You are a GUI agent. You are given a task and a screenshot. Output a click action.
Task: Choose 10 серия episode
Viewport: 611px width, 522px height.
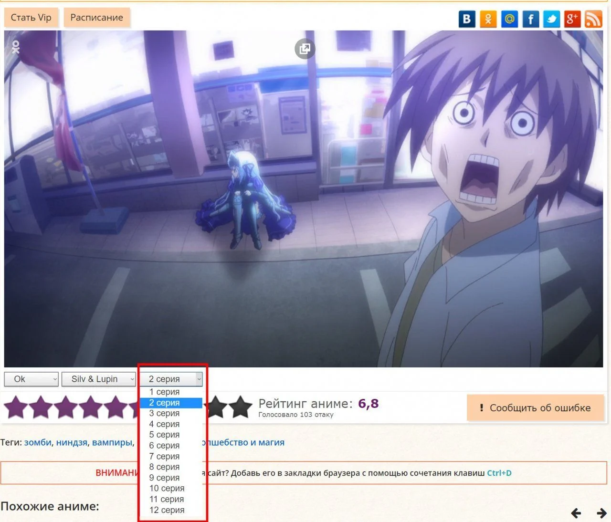coord(171,489)
